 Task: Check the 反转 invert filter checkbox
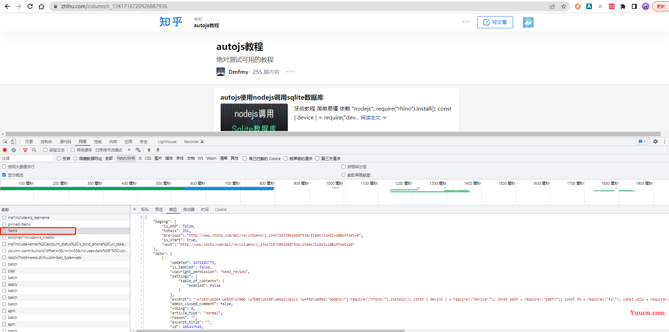point(59,159)
